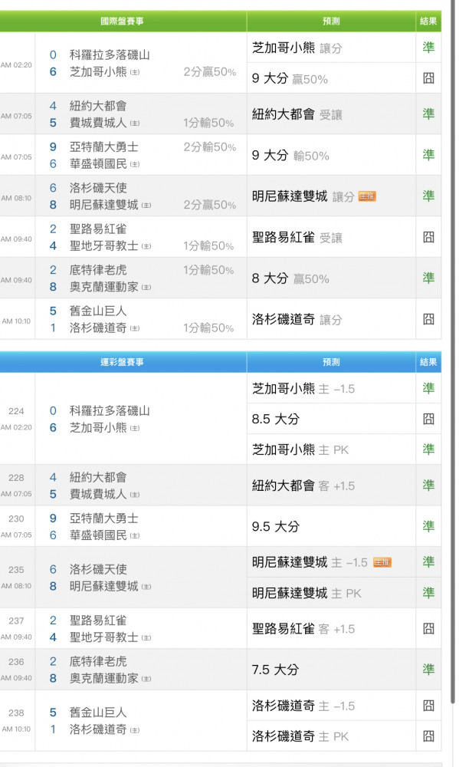Click 聖地牙哥教士 in the 國際盤 table

click(x=103, y=245)
